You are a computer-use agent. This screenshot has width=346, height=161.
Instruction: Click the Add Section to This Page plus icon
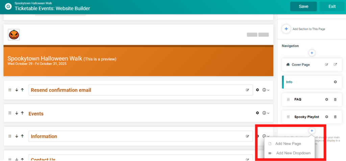(x=286, y=29)
